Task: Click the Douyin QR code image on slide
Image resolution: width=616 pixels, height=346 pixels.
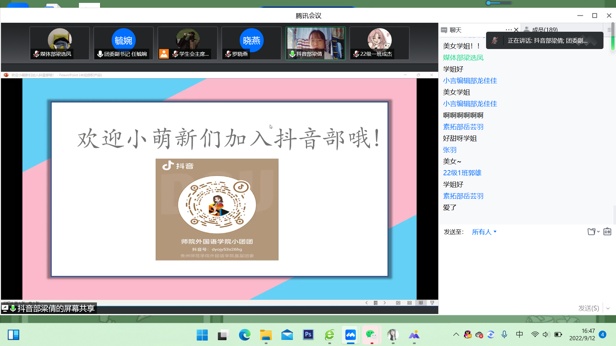Action: pyautogui.click(x=217, y=210)
